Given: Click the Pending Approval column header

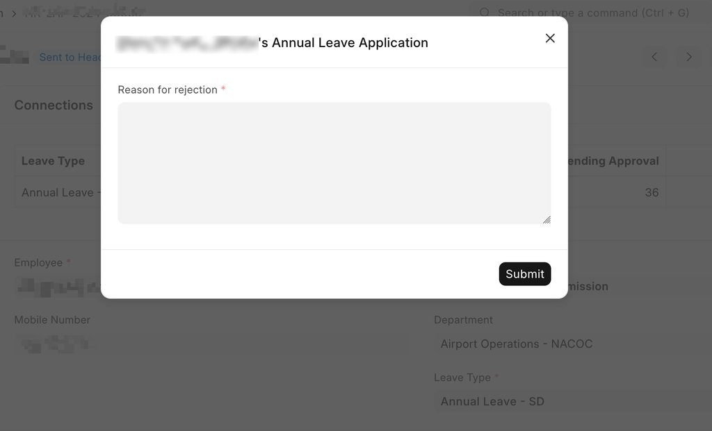Looking at the screenshot, I should point(612,160).
